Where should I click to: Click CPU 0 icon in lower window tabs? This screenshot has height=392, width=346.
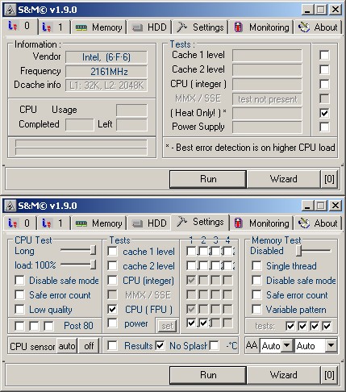click(x=13, y=223)
